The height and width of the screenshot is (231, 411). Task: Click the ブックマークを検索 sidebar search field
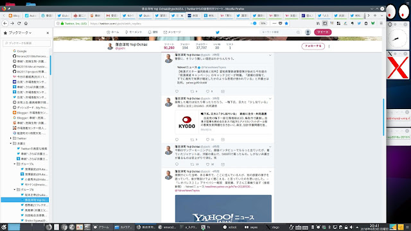(x=26, y=43)
